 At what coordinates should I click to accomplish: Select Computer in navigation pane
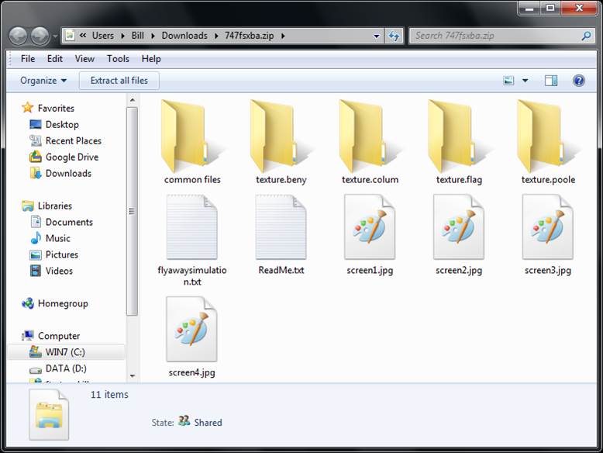(58, 336)
